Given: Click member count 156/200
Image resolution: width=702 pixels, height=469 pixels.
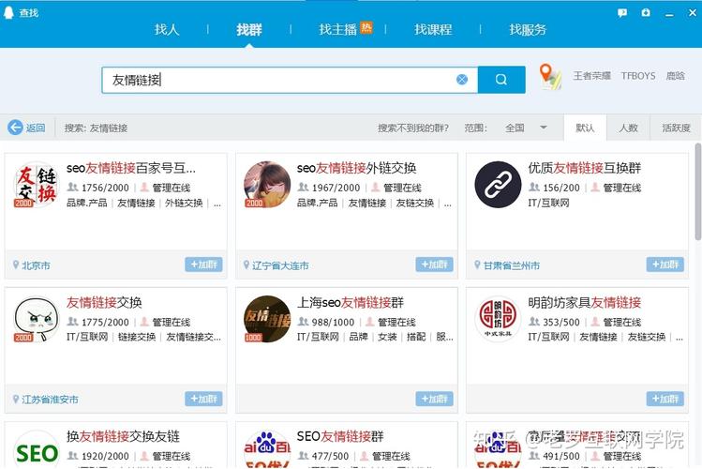Looking at the screenshot, I should pyautogui.click(x=561, y=188).
